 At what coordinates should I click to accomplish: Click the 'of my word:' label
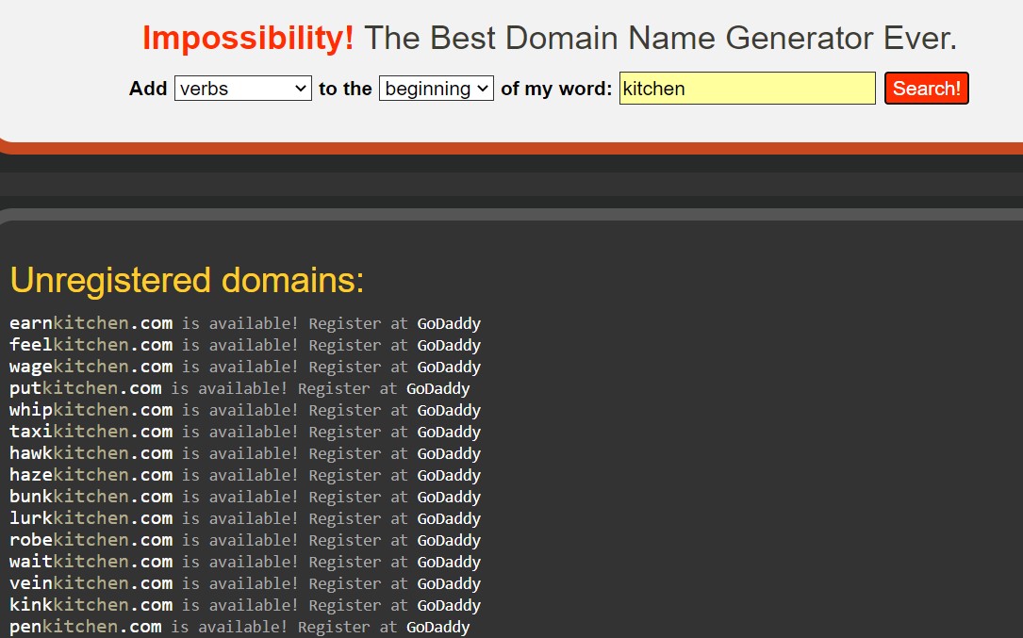[x=556, y=88]
